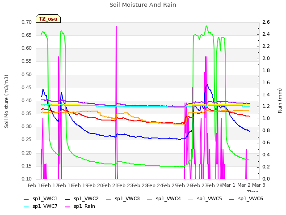Click the Feb 21 date tick label

[109, 185]
